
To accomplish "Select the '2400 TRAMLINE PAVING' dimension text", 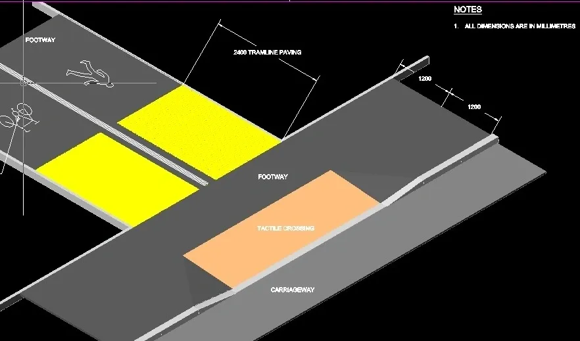I will [268, 53].
